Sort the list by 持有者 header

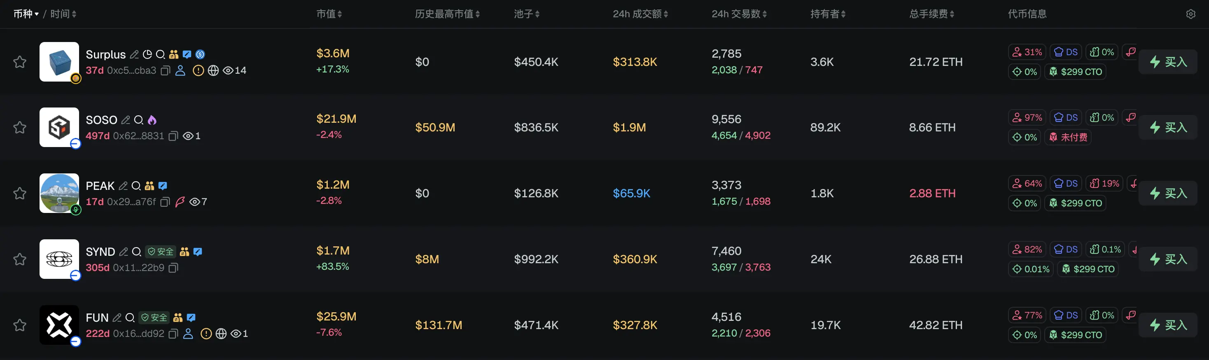tap(828, 14)
